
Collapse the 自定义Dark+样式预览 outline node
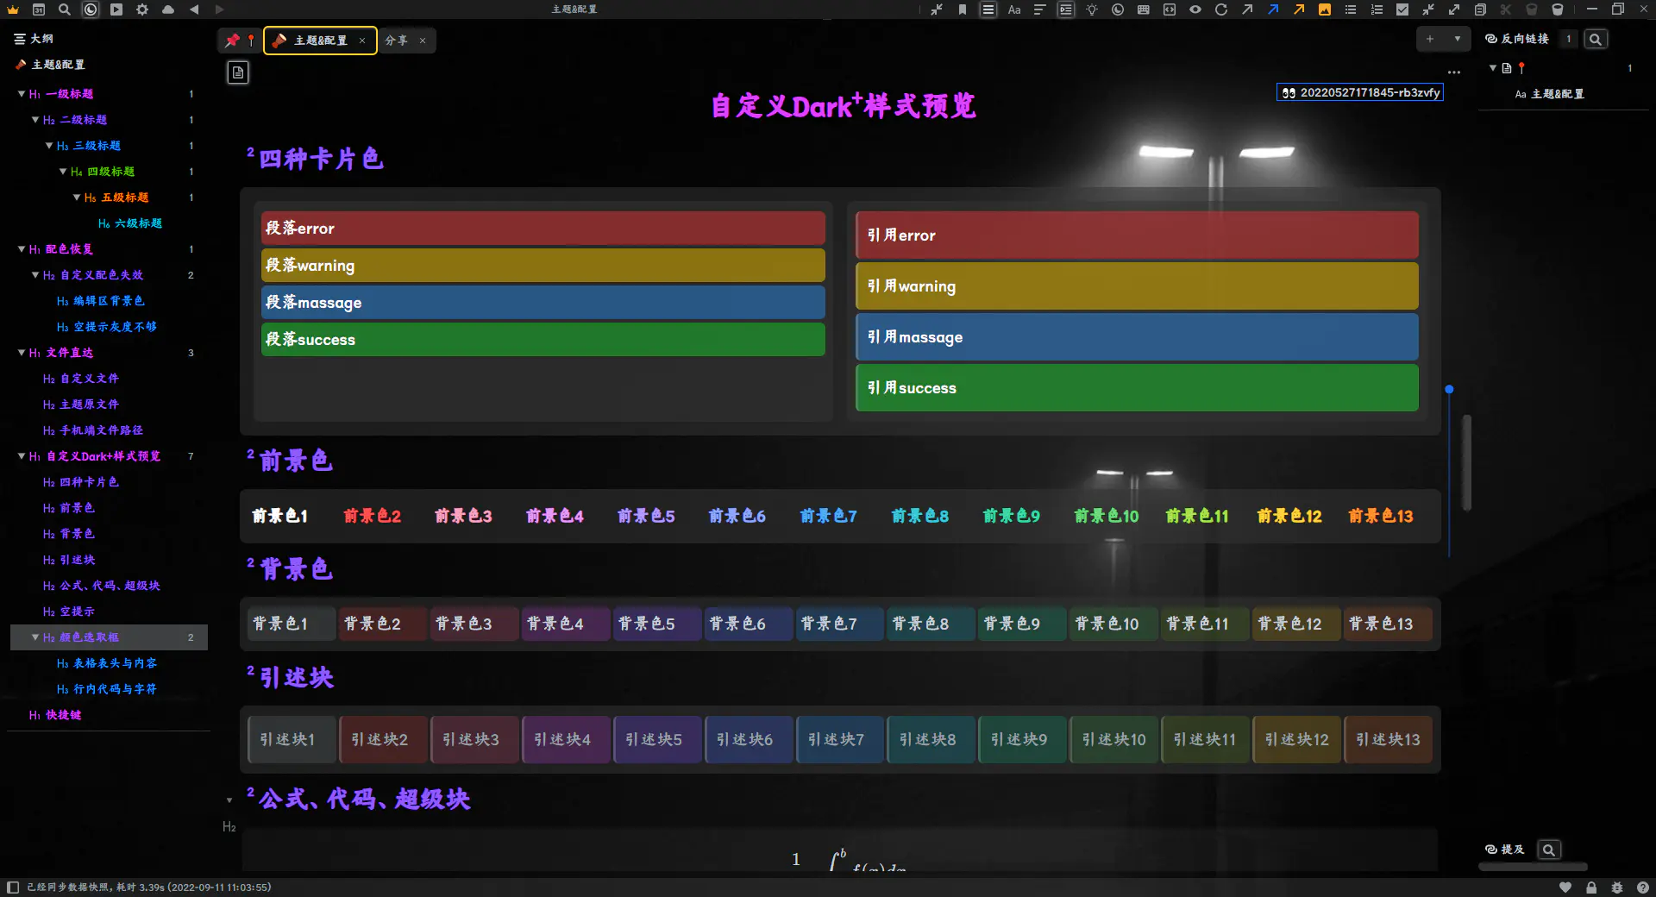(x=22, y=456)
